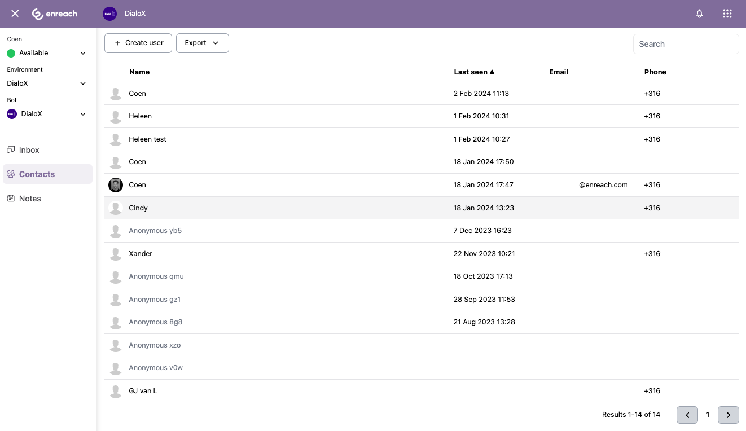Open Notes from the sidebar
746x431 pixels.
tap(30, 199)
